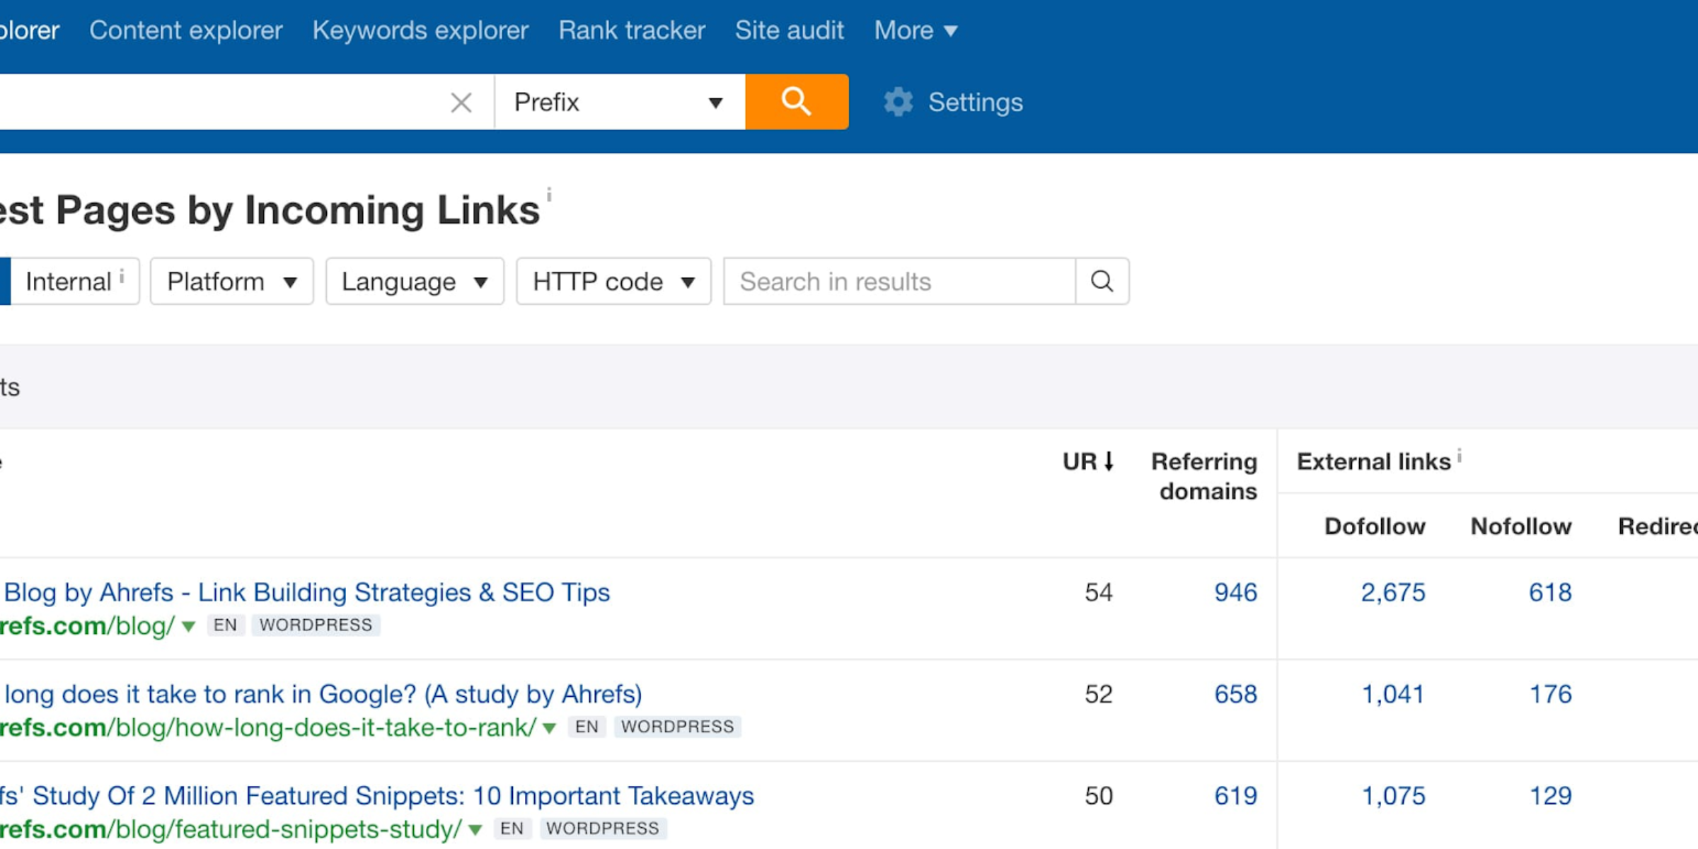Viewport: 1698px width, 849px height.
Task: Open the Prefix mode dropdown
Action: [620, 102]
